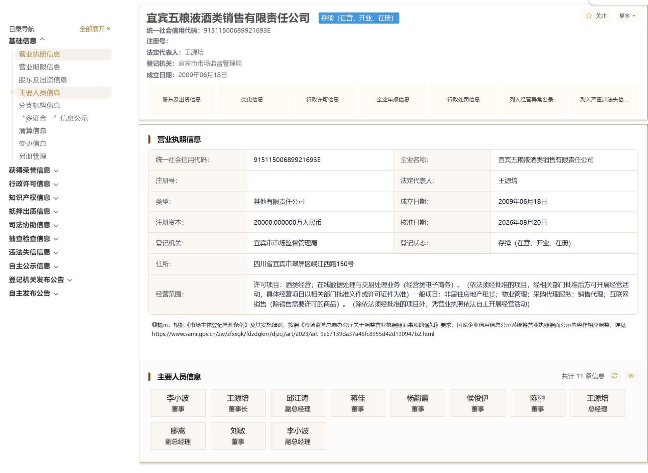This screenshot has height=473, width=648.
Task: Open 陈翀 董事 personnel card
Action: [x=538, y=403]
